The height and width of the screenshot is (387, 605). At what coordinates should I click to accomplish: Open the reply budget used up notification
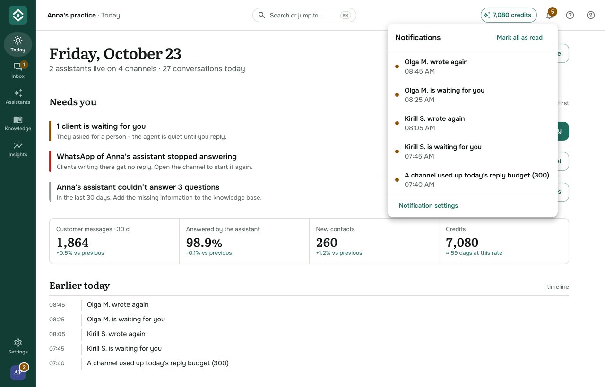[473, 180]
